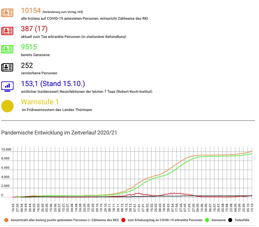Image resolution: width=259 pixels, height=227 pixels.
Task: Click the total tested number 10154
Action: [x=31, y=10]
